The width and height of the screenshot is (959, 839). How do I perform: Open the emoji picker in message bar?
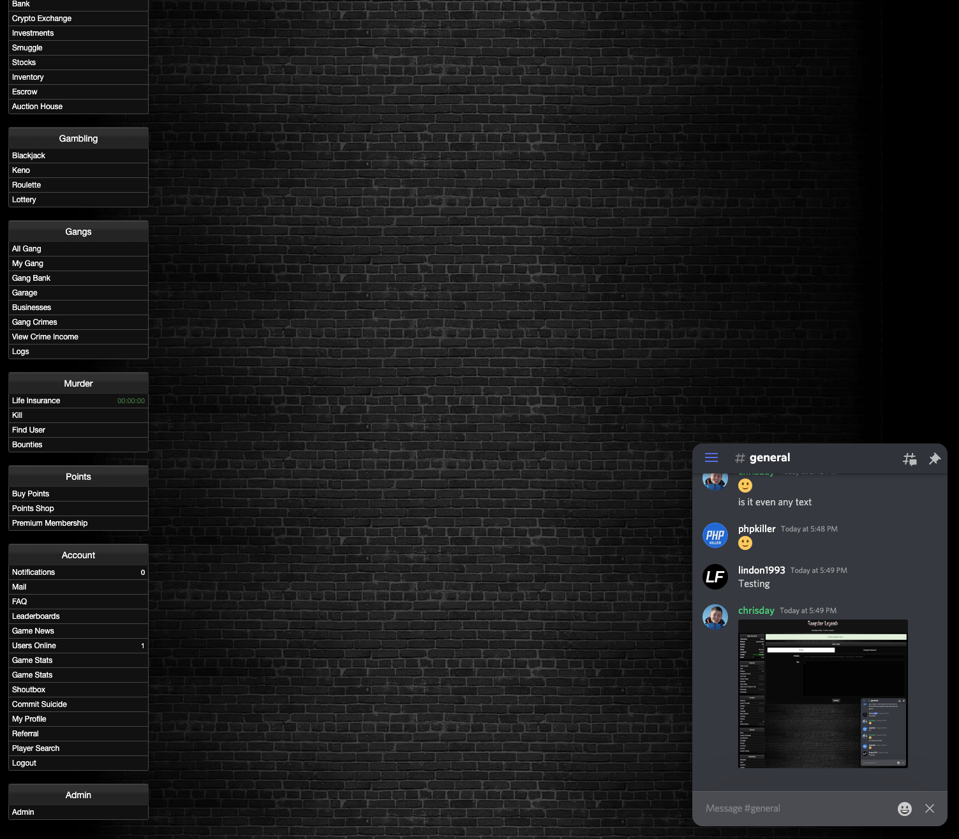point(904,808)
